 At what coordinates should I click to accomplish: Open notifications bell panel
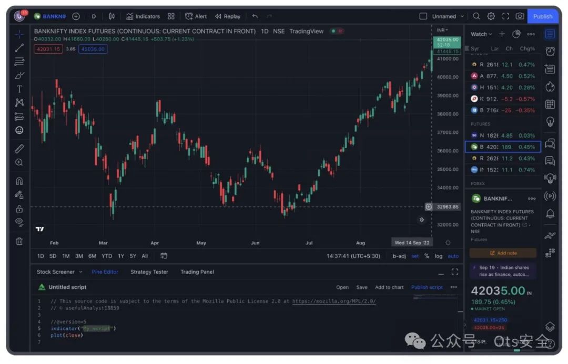tap(550, 214)
